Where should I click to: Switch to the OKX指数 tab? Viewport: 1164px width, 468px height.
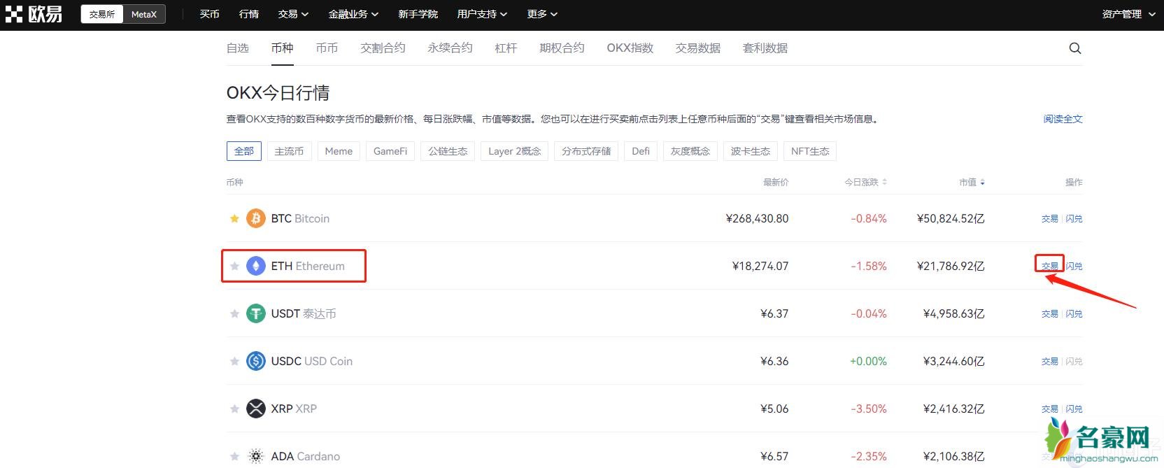coord(630,48)
